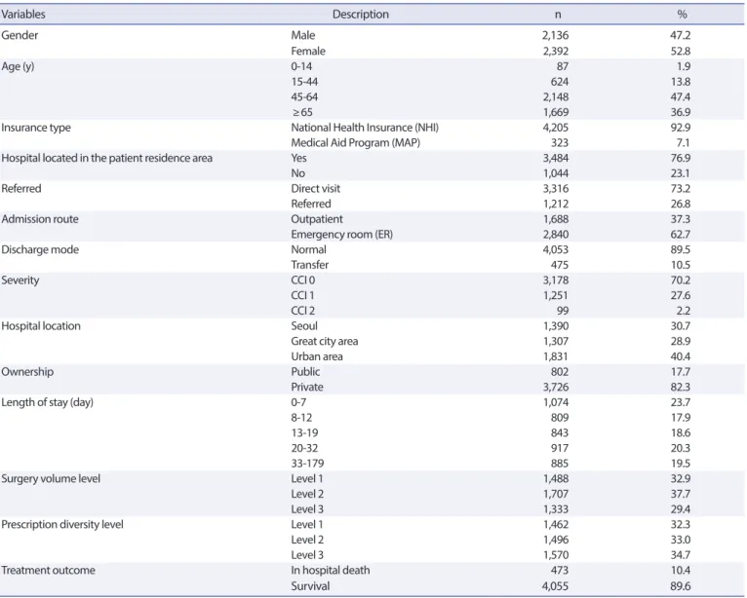Viewport: 747px width, 598px height.
Task: Click the value 1,462 for prescription Level 1
Action: point(556,524)
